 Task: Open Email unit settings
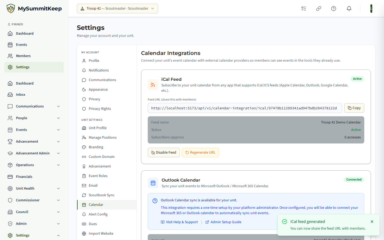pos(107,186)
